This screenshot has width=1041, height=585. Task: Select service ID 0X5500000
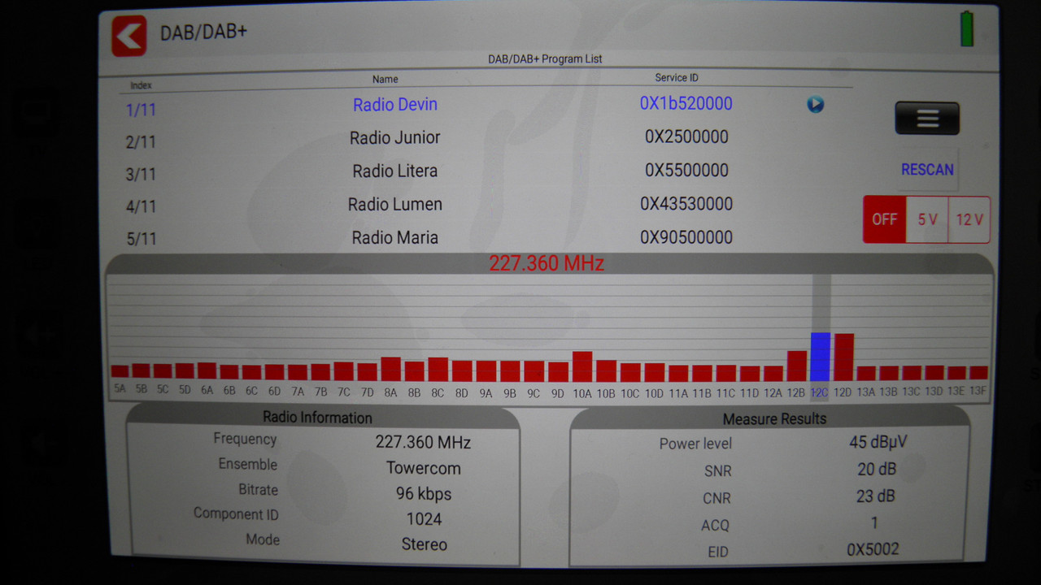[x=686, y=171]
